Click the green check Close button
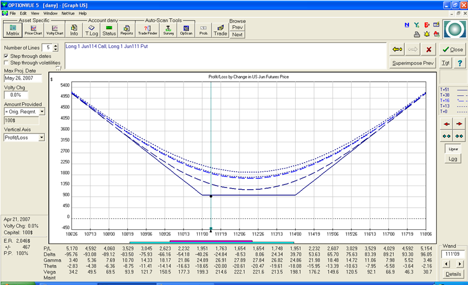 click(x=453, y=50)
